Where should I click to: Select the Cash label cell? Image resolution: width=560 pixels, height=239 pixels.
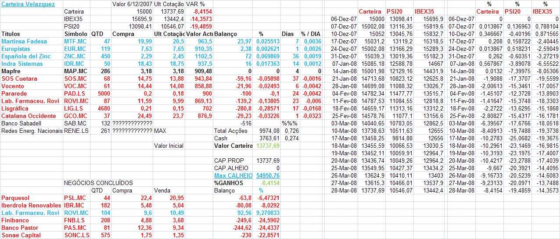click(221, 139)
